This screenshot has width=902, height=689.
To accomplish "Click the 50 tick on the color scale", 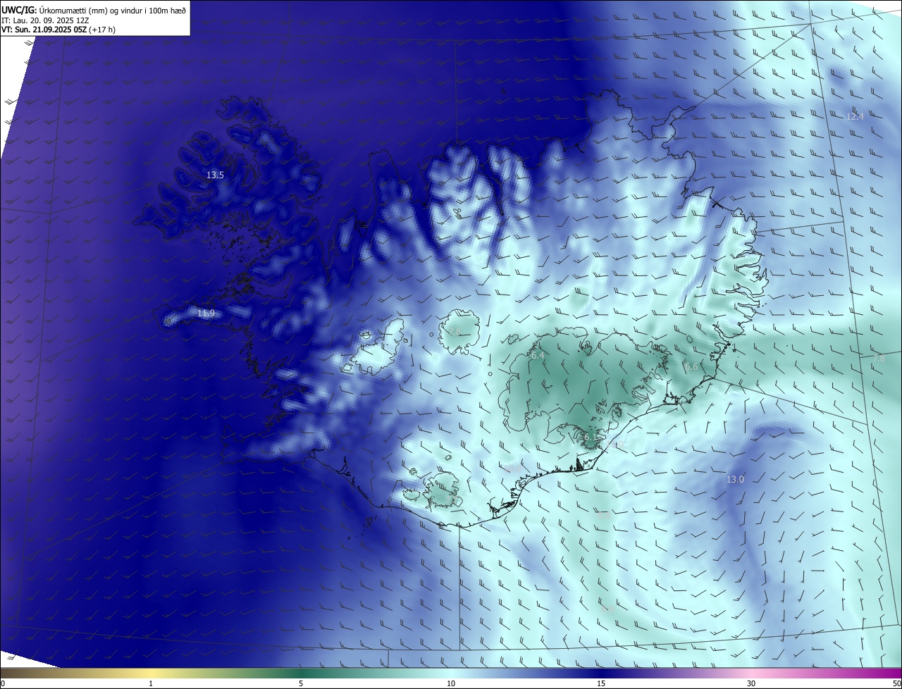I will tap(896, 683).
